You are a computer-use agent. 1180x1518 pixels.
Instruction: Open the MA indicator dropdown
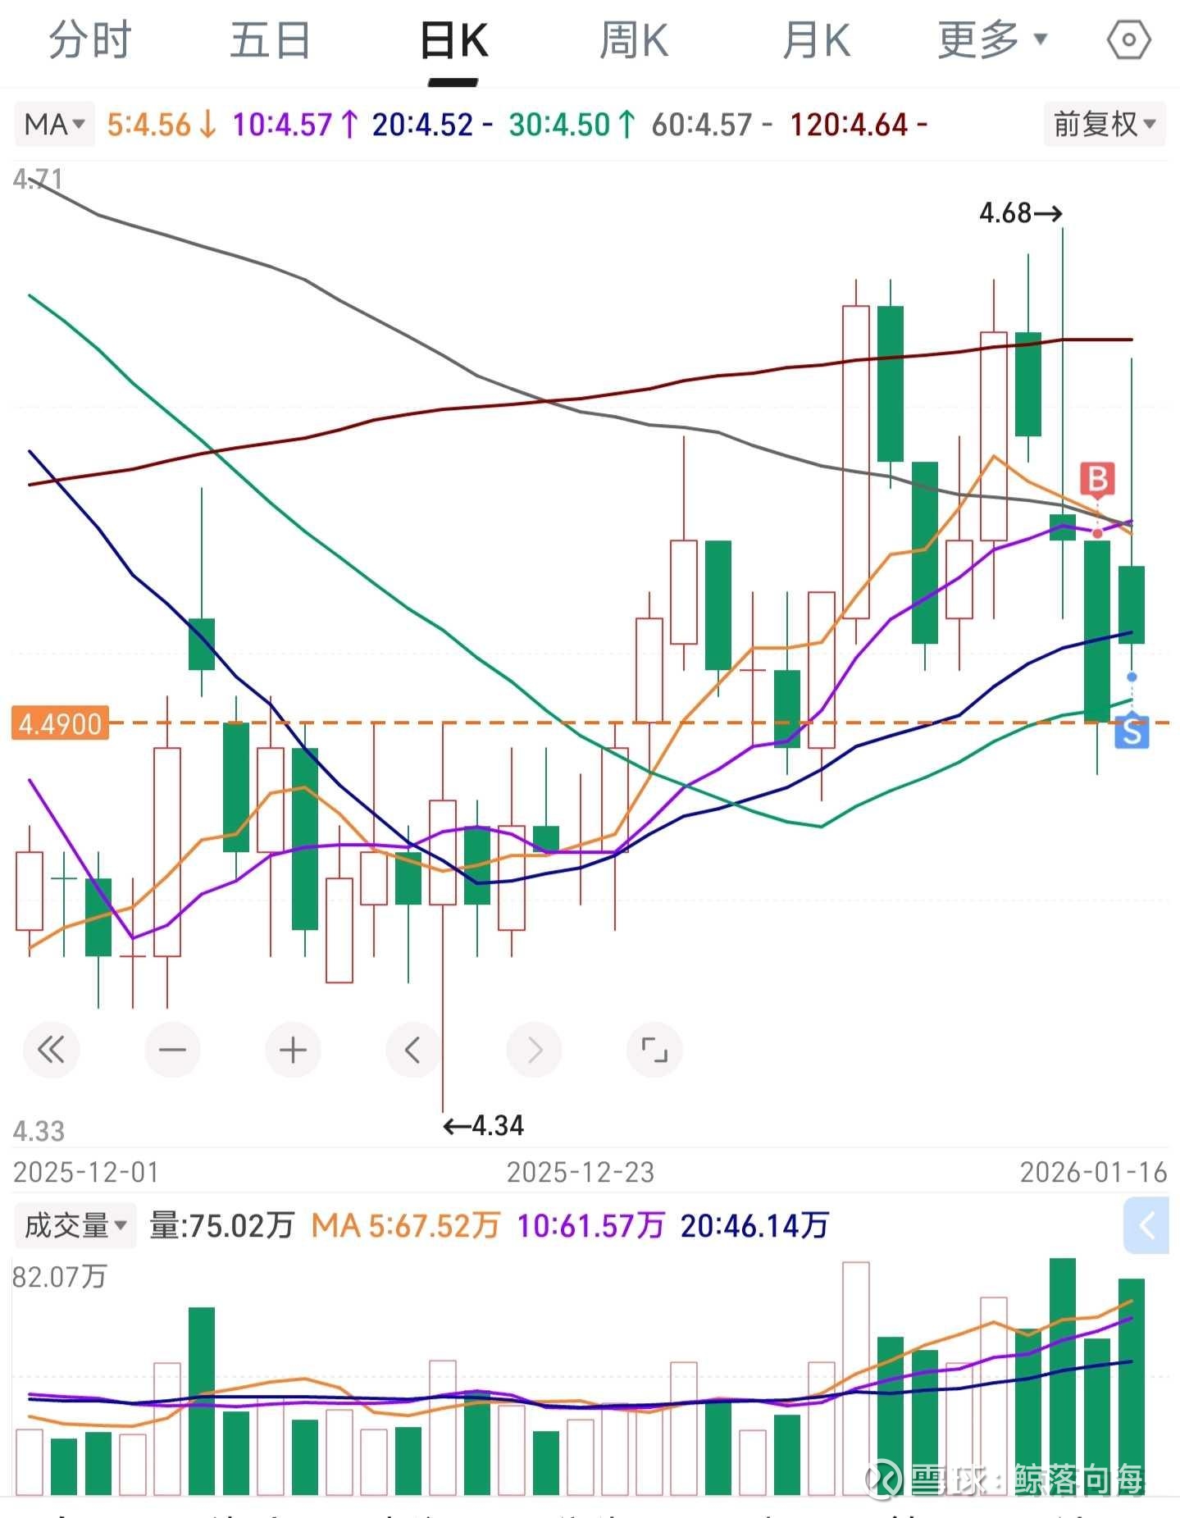click(54, 125)
